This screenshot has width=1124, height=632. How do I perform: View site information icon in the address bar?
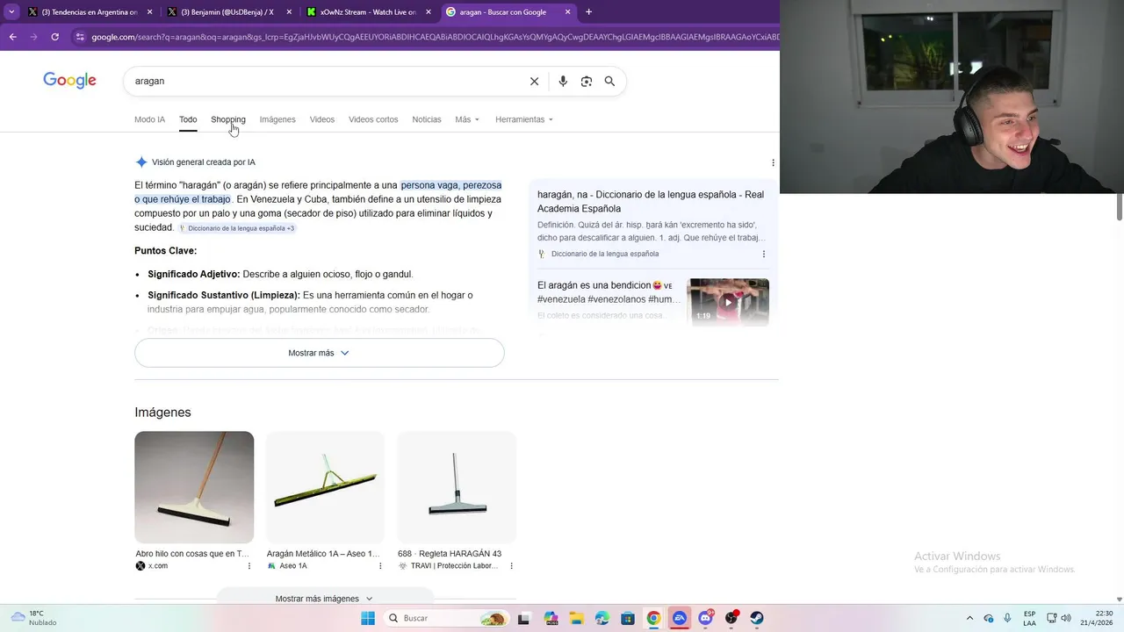point(80,37)
